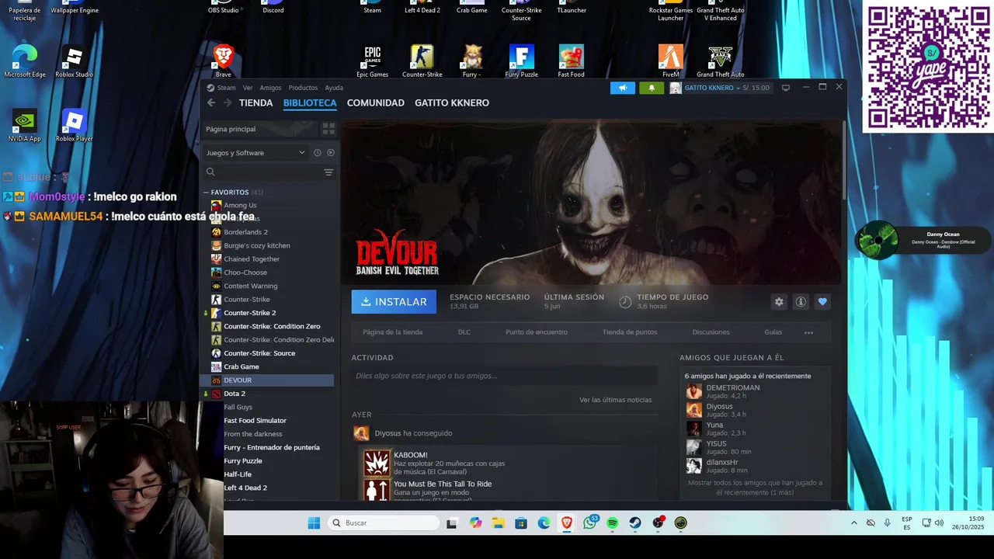This screenshot has width=994, height=559.
Task: Select Brave desktop shortcut icon
Action: pos(224,61)
